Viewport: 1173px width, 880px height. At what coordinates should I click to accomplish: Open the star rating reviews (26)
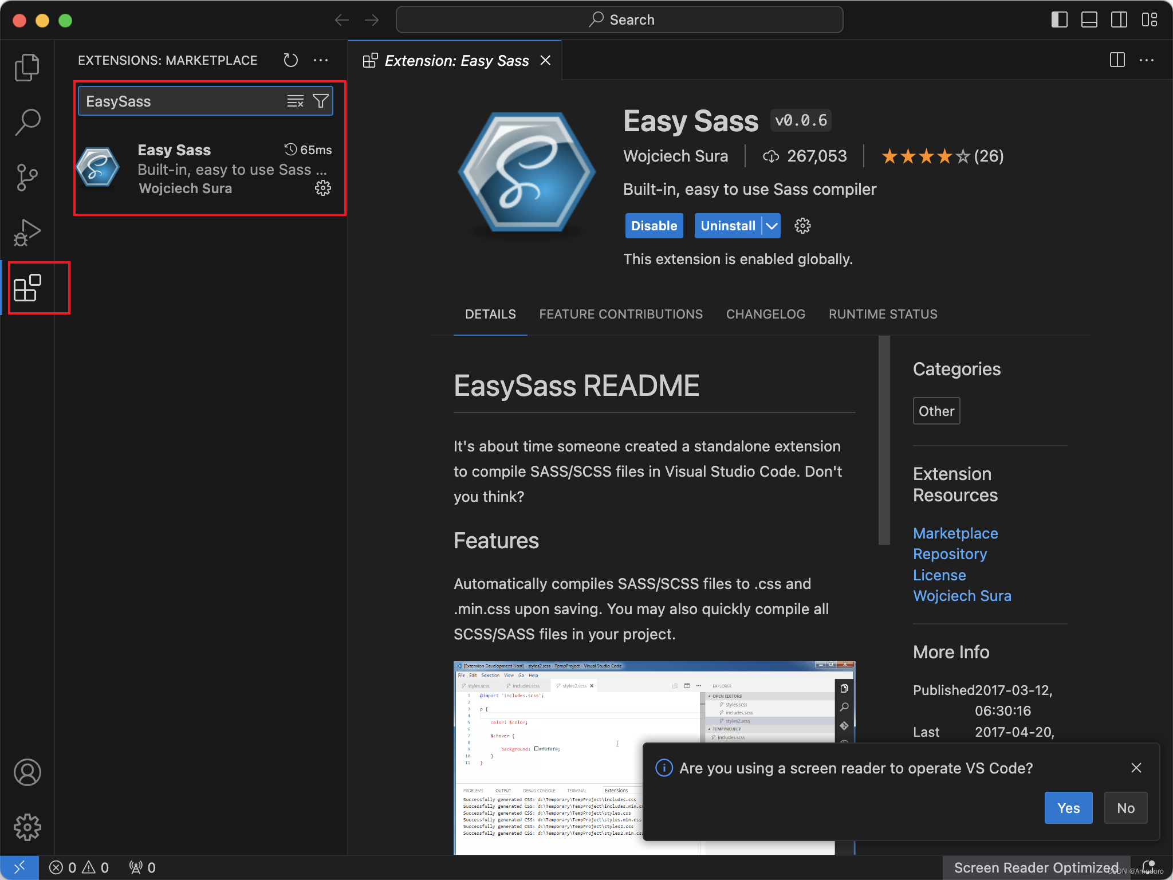[942, 156]
